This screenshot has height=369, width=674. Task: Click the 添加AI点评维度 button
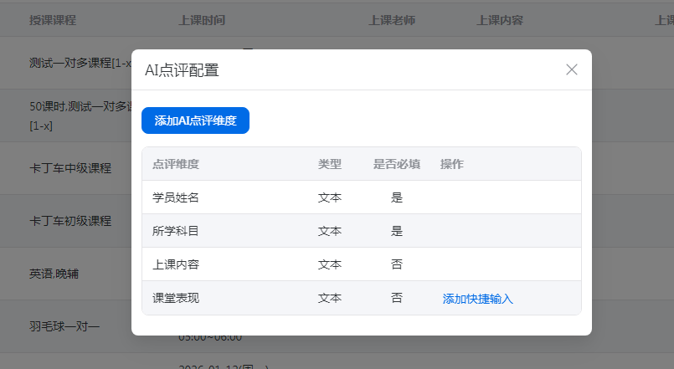tap(195, 120)
